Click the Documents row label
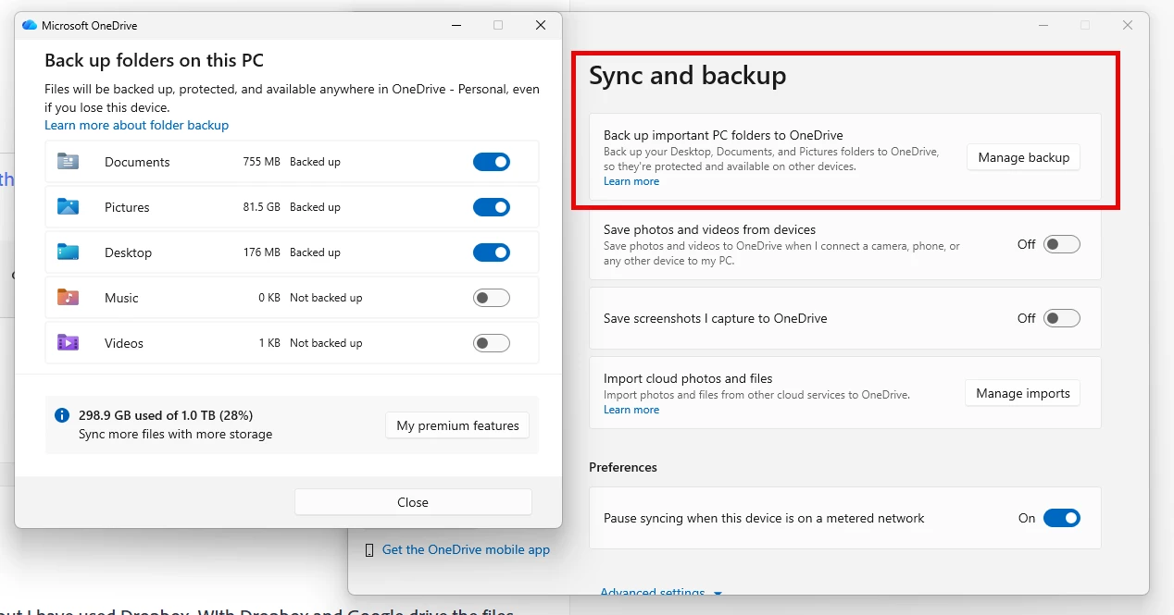1174x615 pixels. pos(137,162)
